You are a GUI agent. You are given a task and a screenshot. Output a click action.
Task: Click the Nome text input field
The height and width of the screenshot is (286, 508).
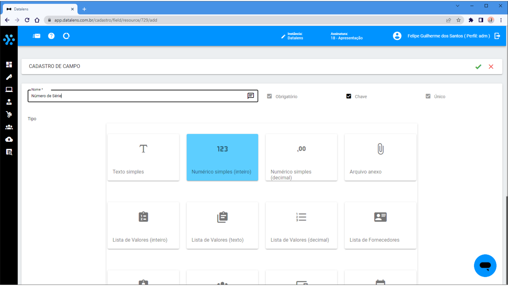[x=138, y=96]
